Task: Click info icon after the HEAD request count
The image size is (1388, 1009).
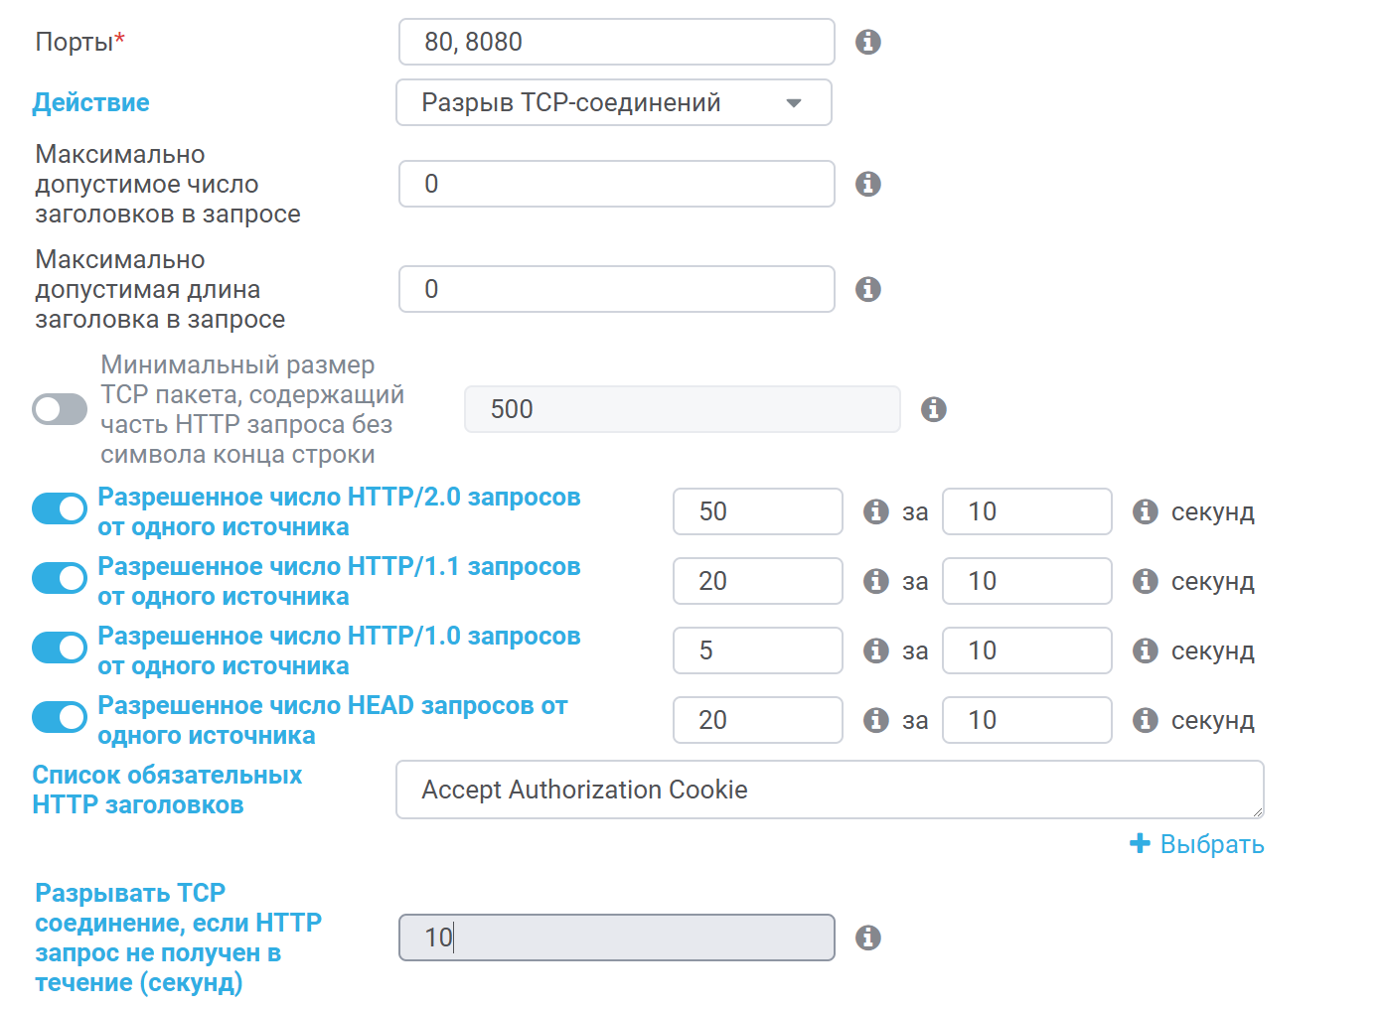Action: 875,720
